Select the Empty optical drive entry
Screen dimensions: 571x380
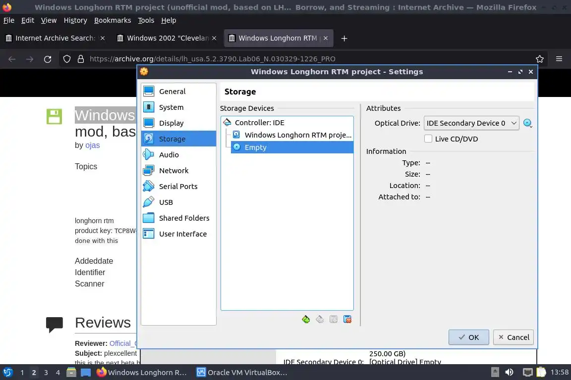click(x=292, y=147)
